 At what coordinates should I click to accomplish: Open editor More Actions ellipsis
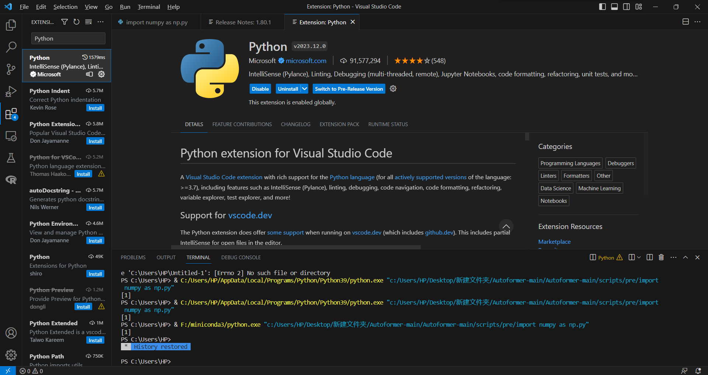697,22
